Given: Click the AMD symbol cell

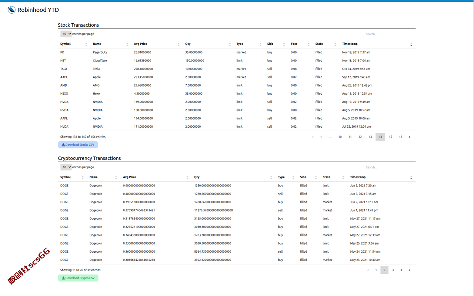Looking at the screenshot, I should point(64,85).
